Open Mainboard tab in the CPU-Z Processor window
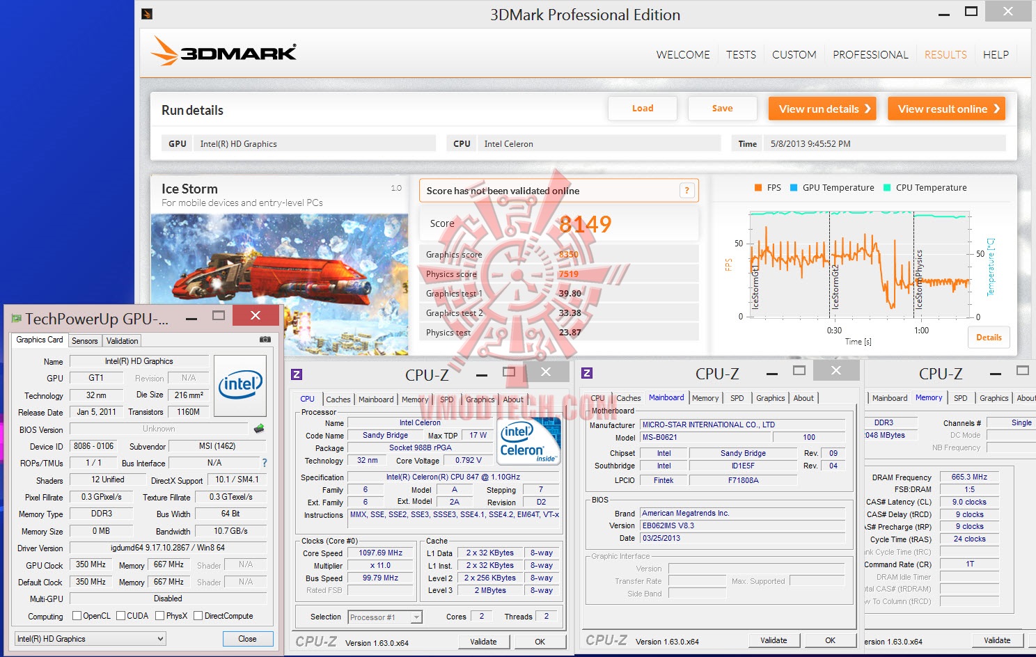 tap(376, 399)
